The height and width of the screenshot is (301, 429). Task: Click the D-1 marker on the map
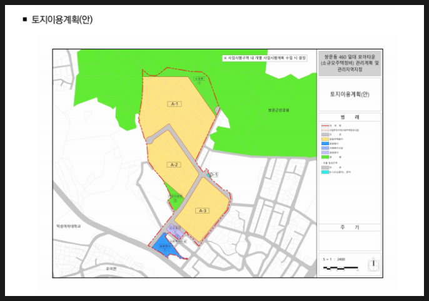coord(213,175)
